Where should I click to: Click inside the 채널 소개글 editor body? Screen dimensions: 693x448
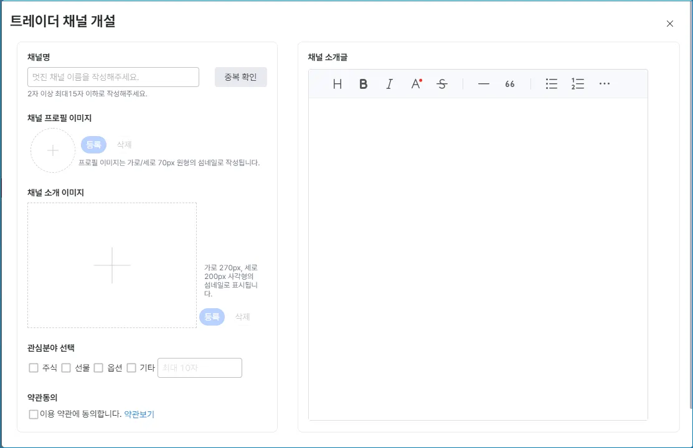click(478, 259)
